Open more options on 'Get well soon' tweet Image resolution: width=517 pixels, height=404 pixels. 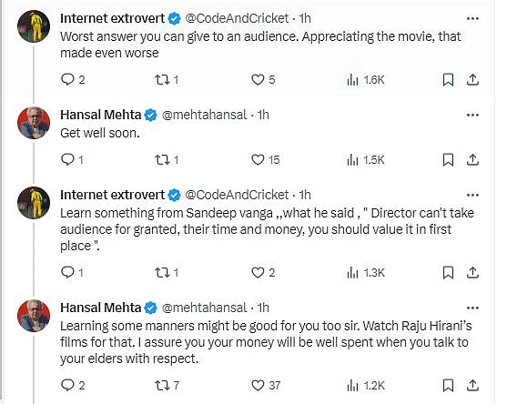(472, 115)
